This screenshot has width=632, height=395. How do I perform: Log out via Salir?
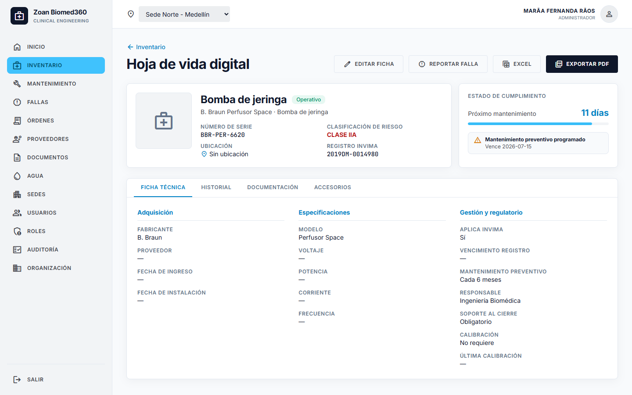[56, 380]
